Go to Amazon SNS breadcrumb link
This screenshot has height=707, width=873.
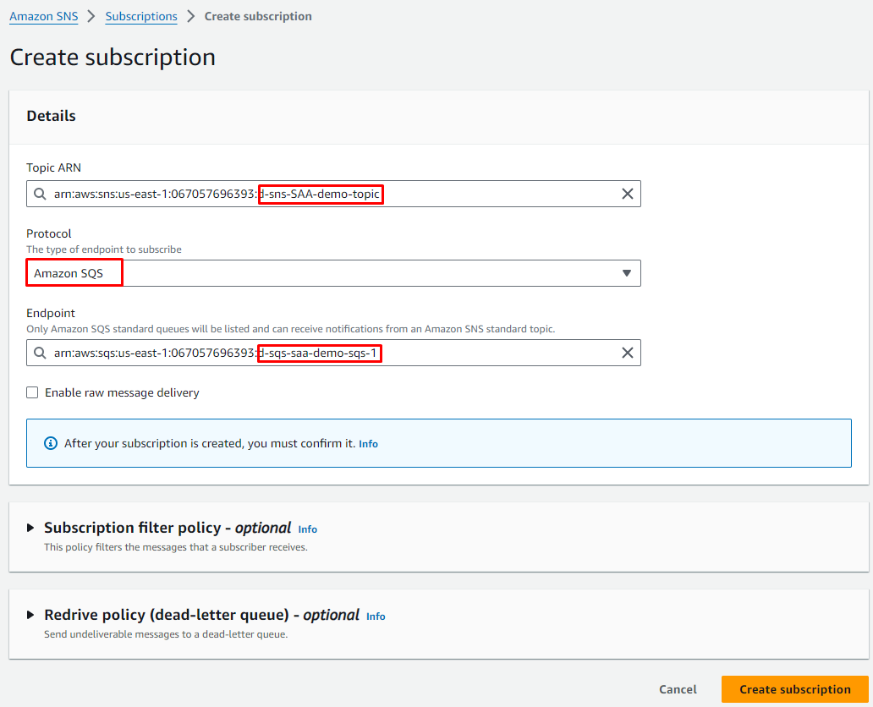click(43, 16)
